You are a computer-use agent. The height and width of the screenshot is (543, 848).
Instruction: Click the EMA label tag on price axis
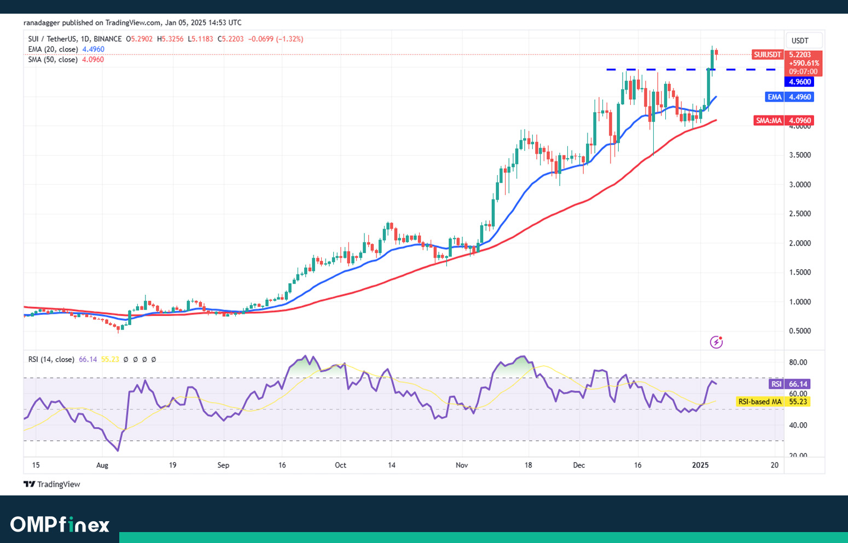(775, 97)
